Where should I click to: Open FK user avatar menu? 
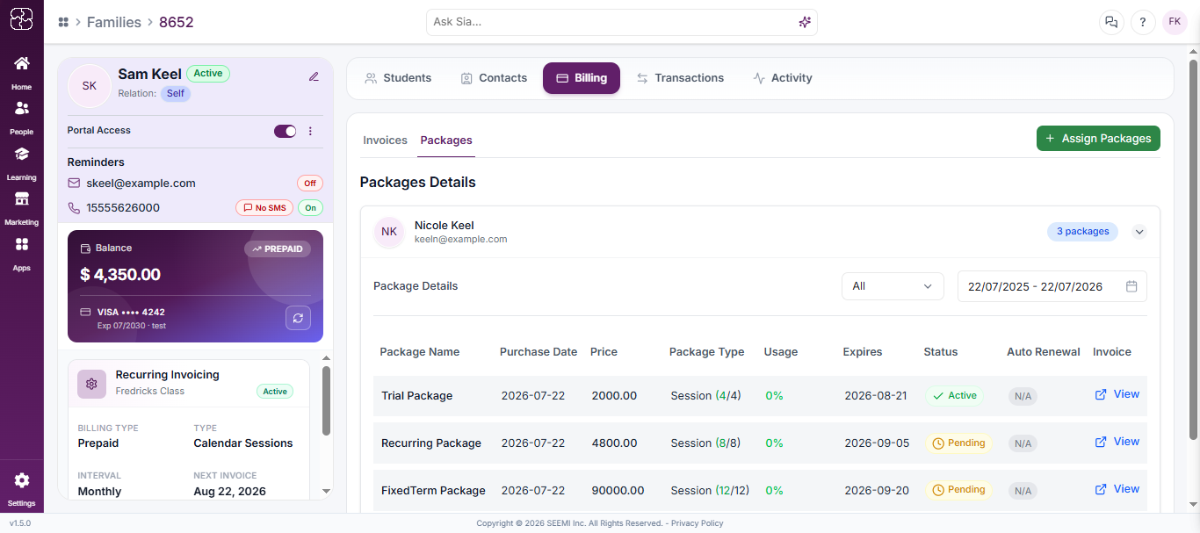(1175, 22)
